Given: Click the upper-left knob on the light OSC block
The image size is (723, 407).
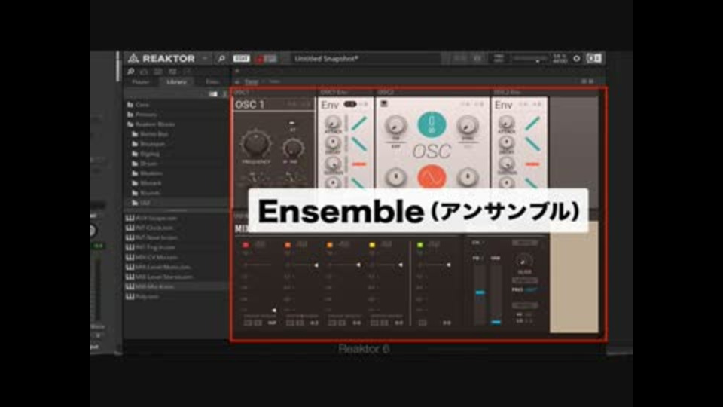Looking at the screenshot, I should pos(395,126).
